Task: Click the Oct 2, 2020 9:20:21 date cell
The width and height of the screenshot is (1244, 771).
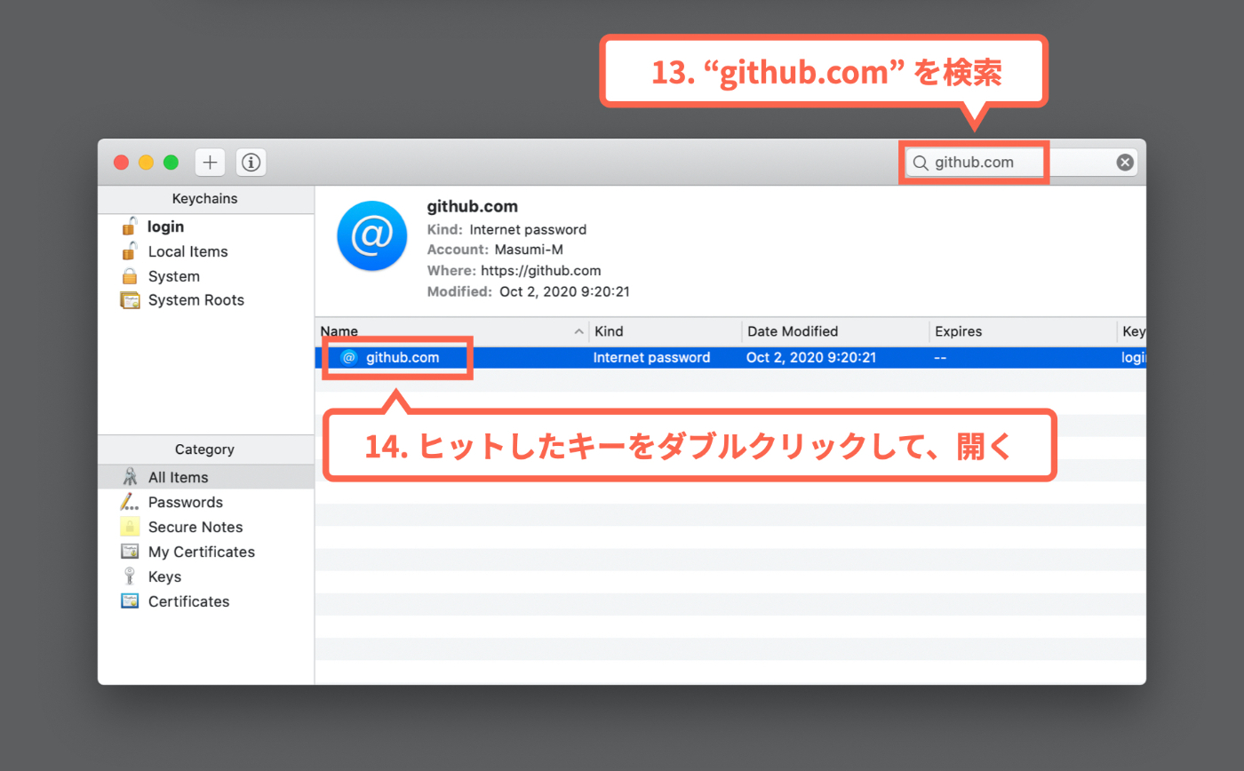Action: [x=811, y=357]
